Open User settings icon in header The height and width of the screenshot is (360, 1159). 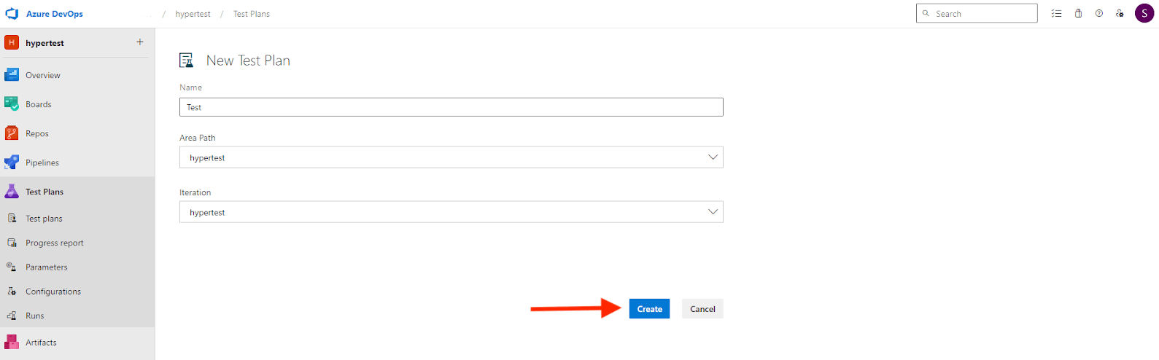[x=1120, y=14]
